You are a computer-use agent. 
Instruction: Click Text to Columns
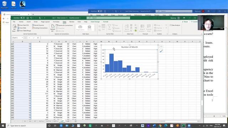[126, 28]
